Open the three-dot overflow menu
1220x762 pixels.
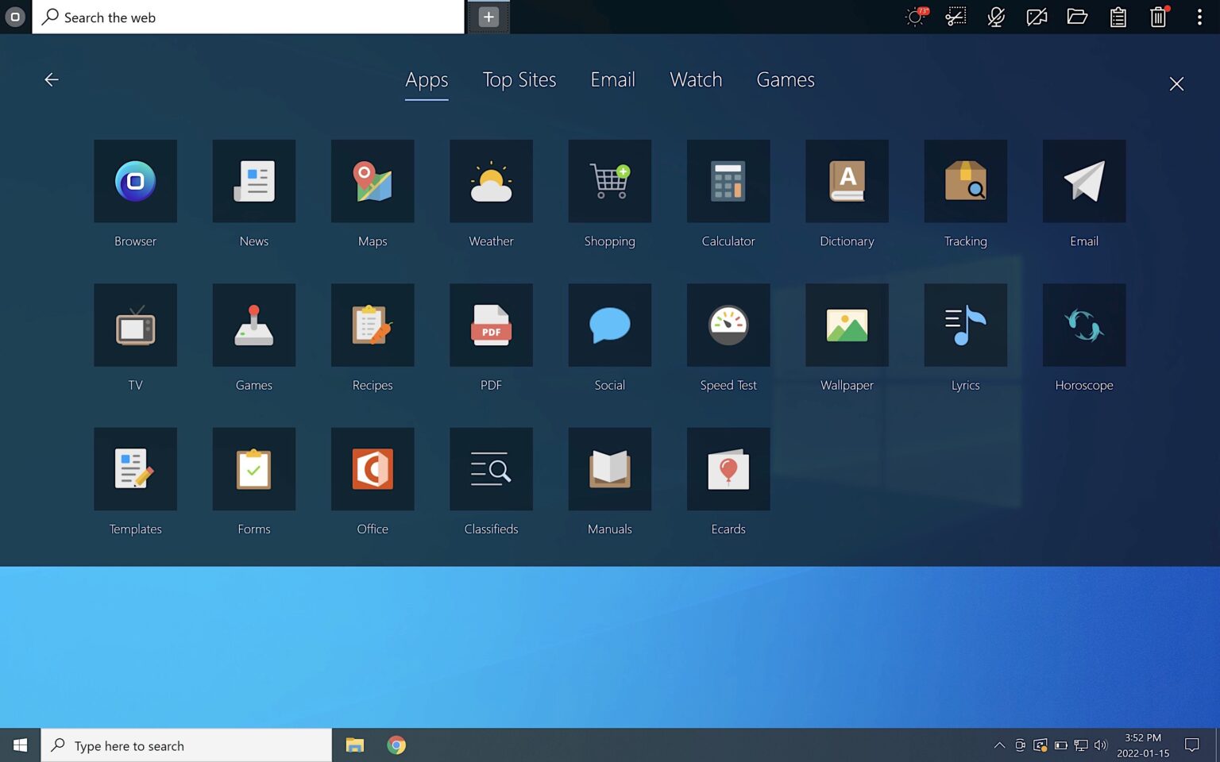click(x=1199, y=17)
